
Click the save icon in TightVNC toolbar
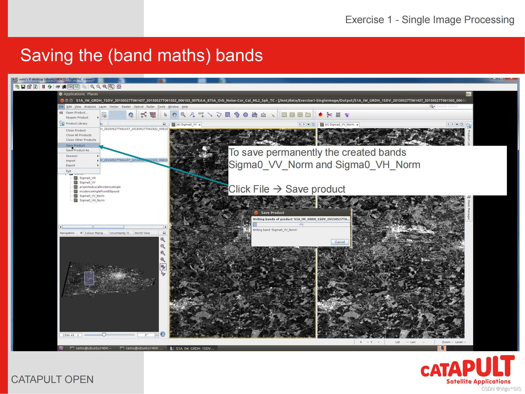click(x=23, y=87)
